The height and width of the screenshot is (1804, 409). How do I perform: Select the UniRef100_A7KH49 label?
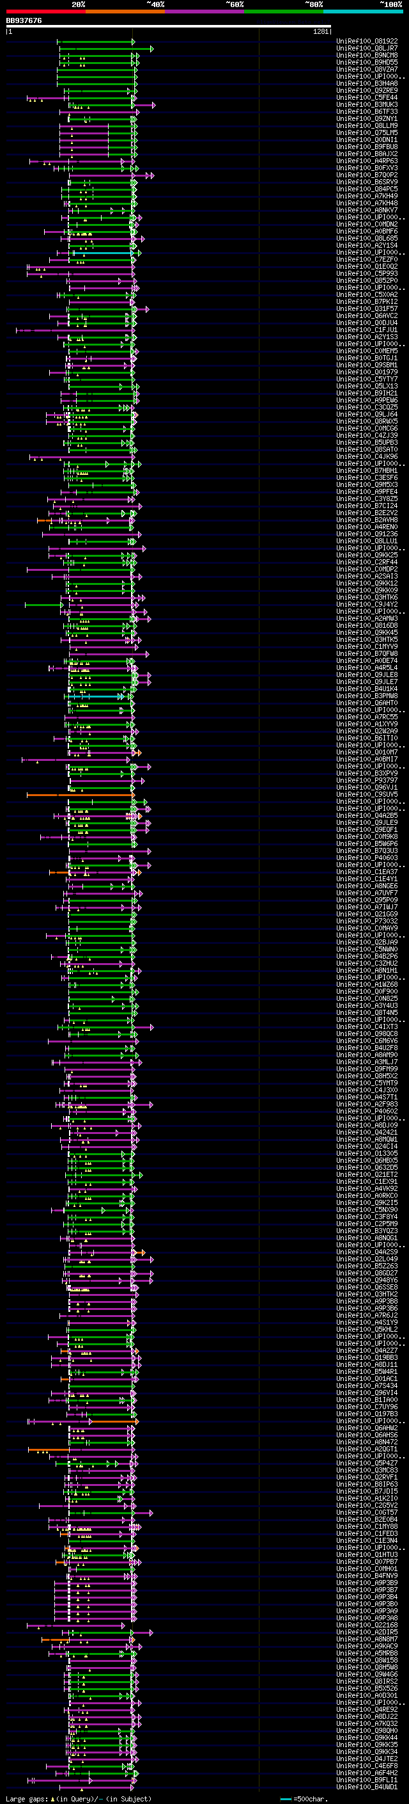pyautogui.click(x=367, y=196)
